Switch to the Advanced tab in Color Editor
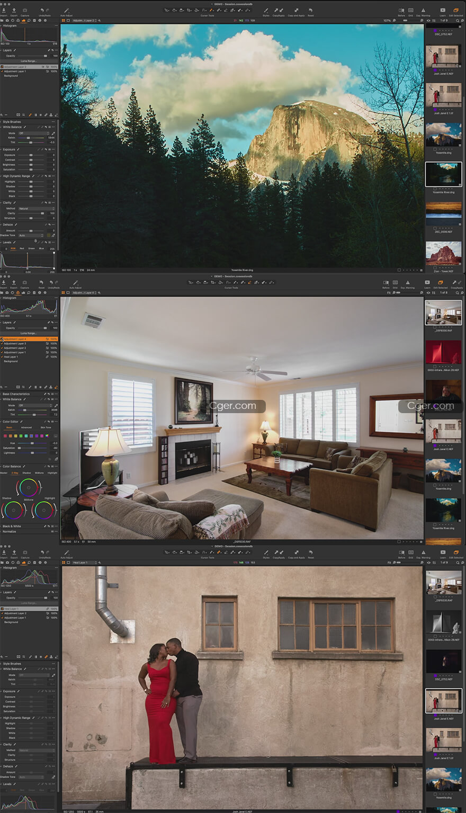The image size is (466, 813). pyautogui.click(x=26, y=427)
